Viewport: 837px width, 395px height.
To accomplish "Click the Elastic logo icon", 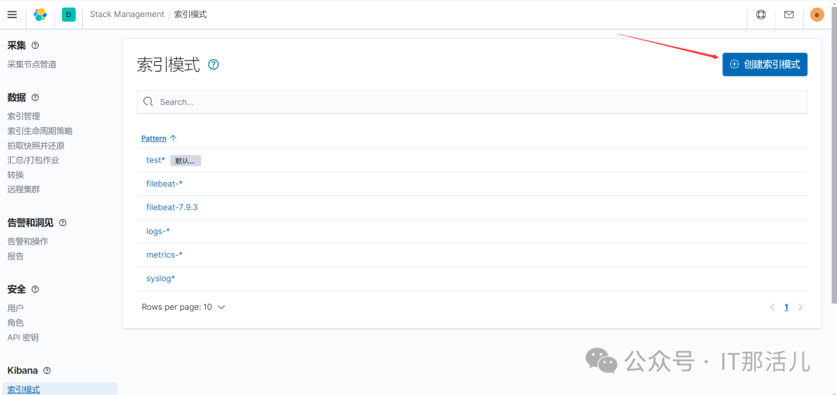I will [40, 15].
